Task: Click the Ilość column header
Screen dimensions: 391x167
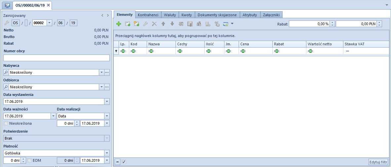Action: [214, 44]
